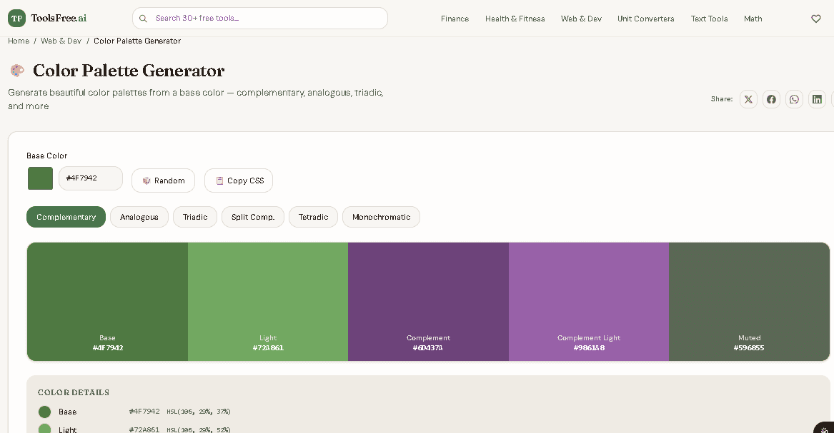Select the Complementary palette mode
Viewport: 834px width, 433px height.
point(66,217)
